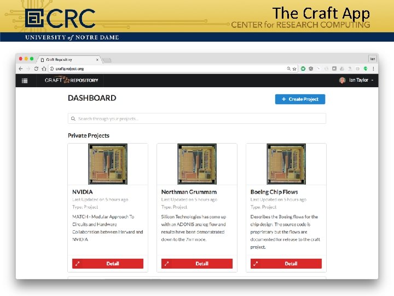Click the DASHBOARD heading

point(92,98)
